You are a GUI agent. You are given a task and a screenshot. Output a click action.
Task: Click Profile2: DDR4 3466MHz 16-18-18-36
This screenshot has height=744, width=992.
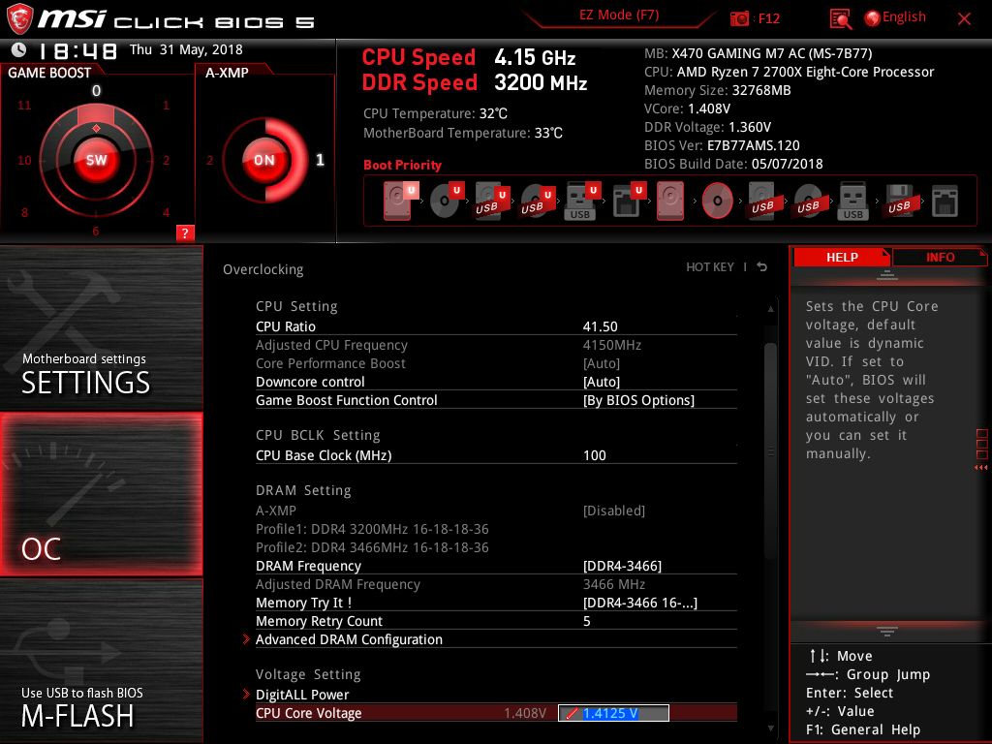pos(372,546)
